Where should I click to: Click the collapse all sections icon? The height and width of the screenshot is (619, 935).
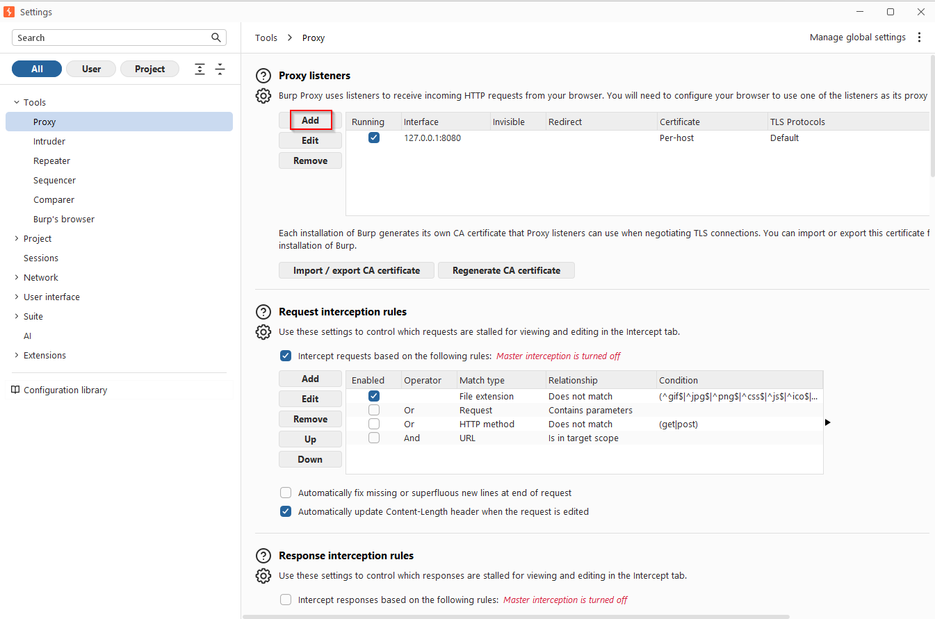coord(220,69)
